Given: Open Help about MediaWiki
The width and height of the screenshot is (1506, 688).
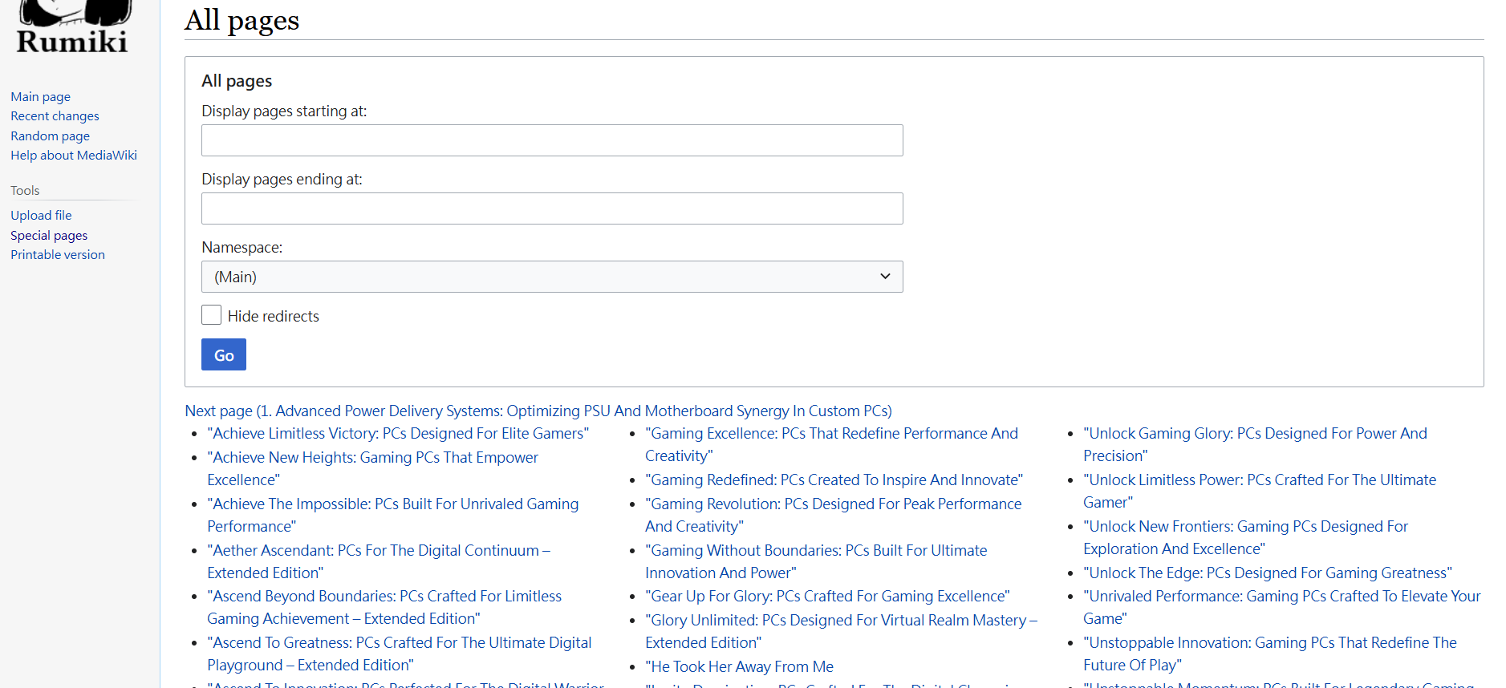Looking at the screenshot, I should coord(74,156).
